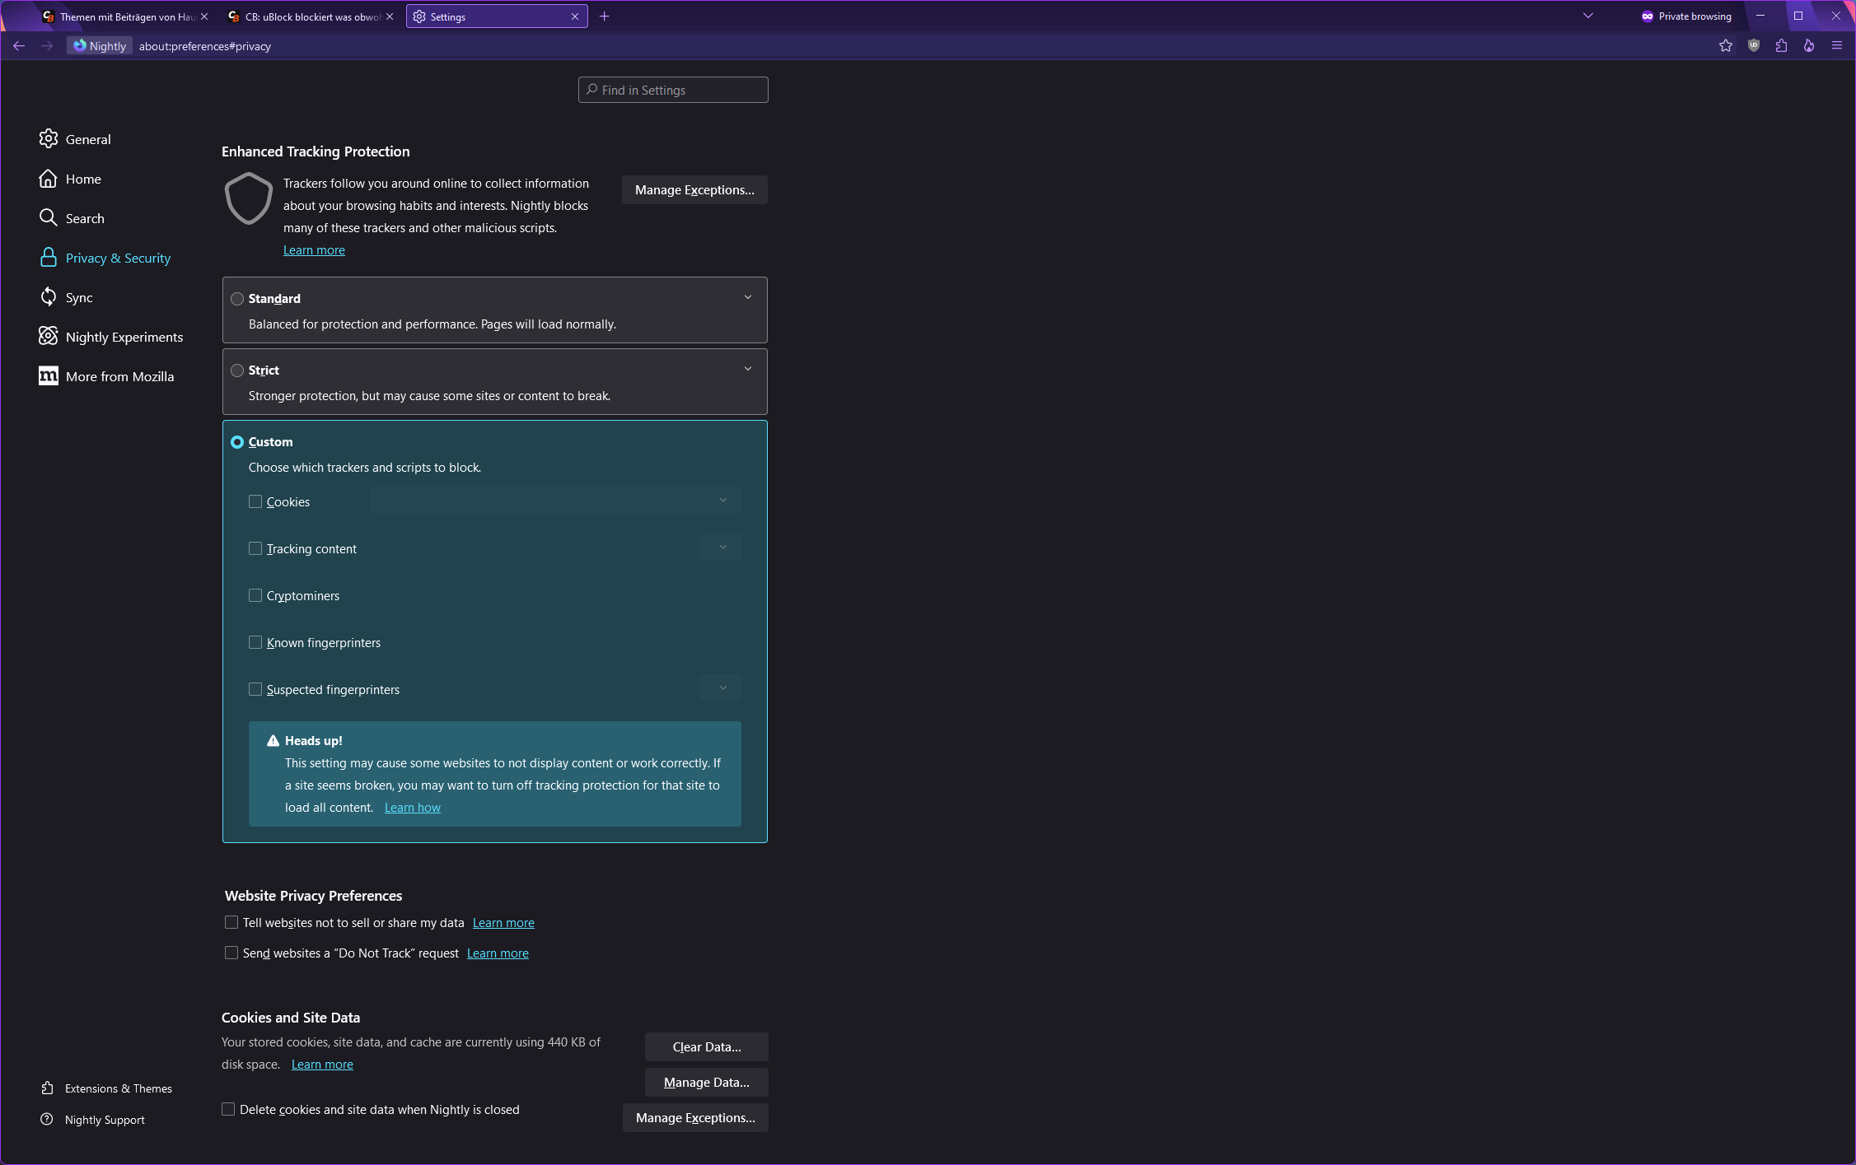Open the Extensions puzzle icon
The width and height of the screenshot is (1856, 1165).
click(x=1781, y=46)
